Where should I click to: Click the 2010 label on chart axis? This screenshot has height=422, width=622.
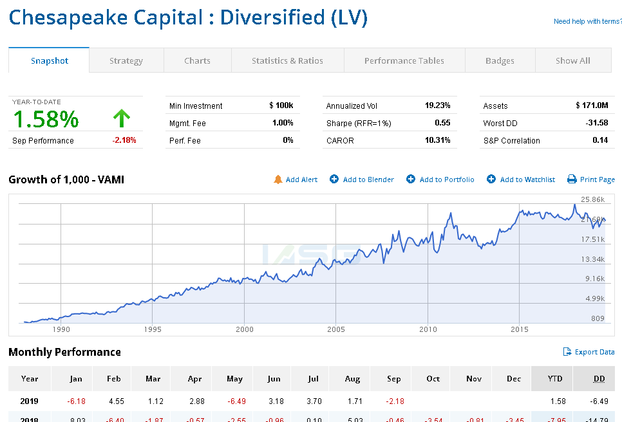tap(428, 329)
